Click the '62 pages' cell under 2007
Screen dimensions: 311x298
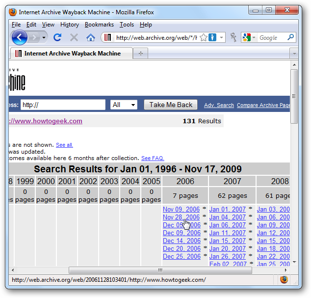click(232, 196)
